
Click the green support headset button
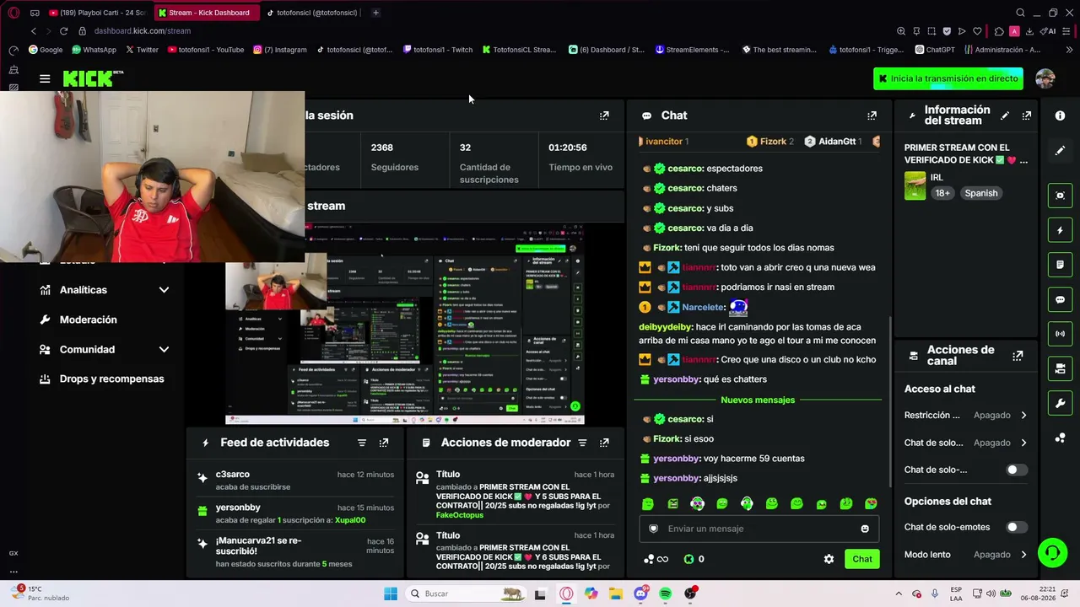pyautogui.click(x=1052, y=553)
